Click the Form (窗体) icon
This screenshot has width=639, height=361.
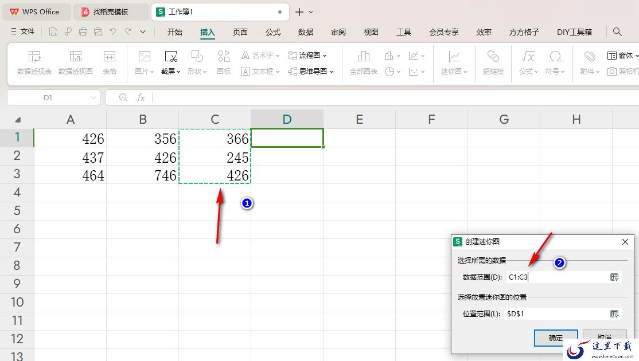(611, 56)
